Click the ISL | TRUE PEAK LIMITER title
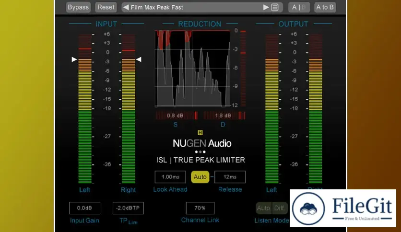The image size is (401, 232). [x=200, y=160]
